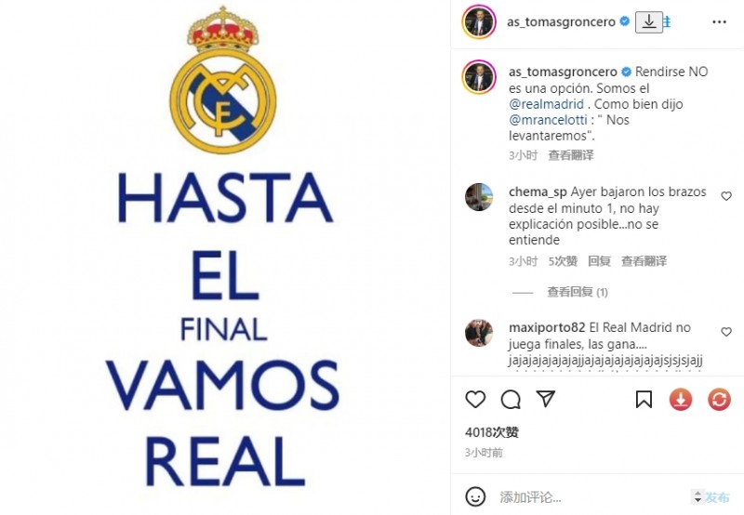Like chema_sp's comment
This screenshot has height=515, width=744.
726,196
